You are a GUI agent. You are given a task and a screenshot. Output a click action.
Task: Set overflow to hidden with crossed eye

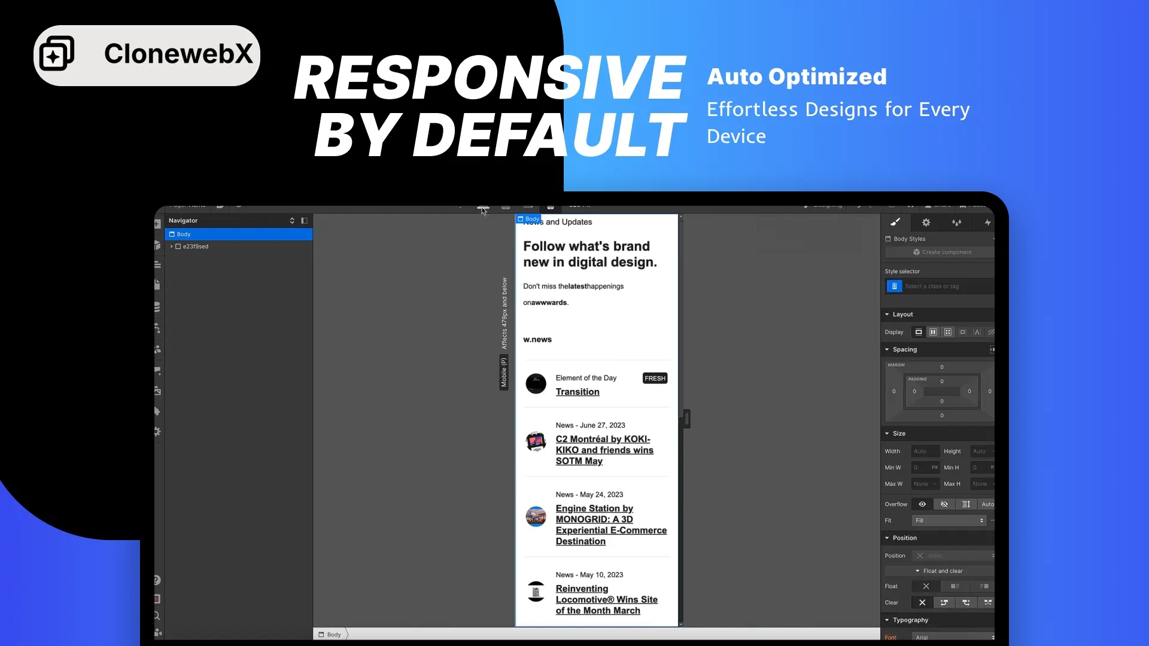pos(944,504)
